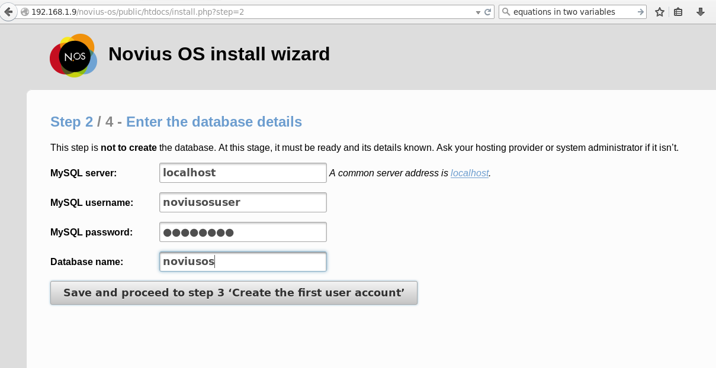Click the bold 'not to create' text
The width and height of the screenshot is (716, 368).
129,148
